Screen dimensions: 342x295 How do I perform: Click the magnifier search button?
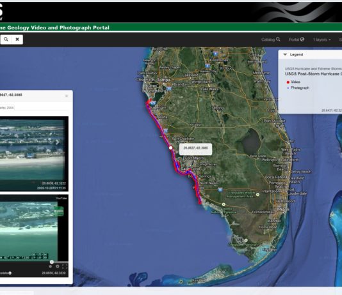tap(6, 40)
